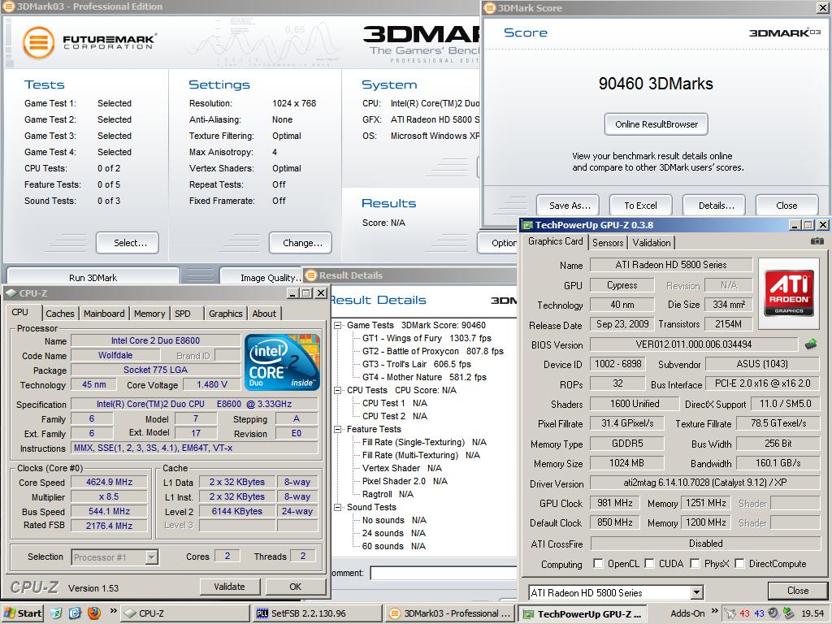Expand the hidden tray icons chevron near Adds-On
Viewport: 832px width, 624px height.
[714, 611]
